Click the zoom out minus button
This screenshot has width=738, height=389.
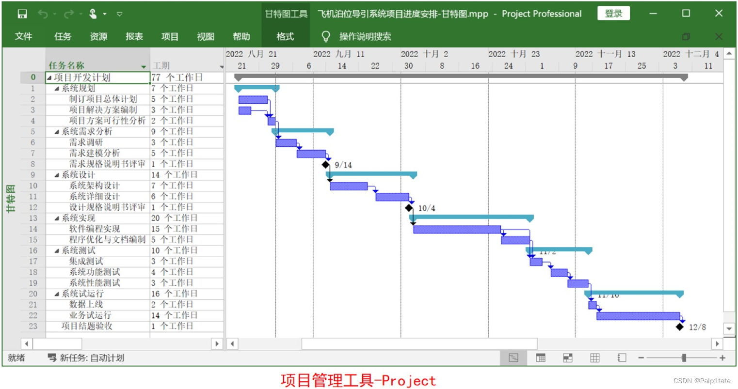641,358
